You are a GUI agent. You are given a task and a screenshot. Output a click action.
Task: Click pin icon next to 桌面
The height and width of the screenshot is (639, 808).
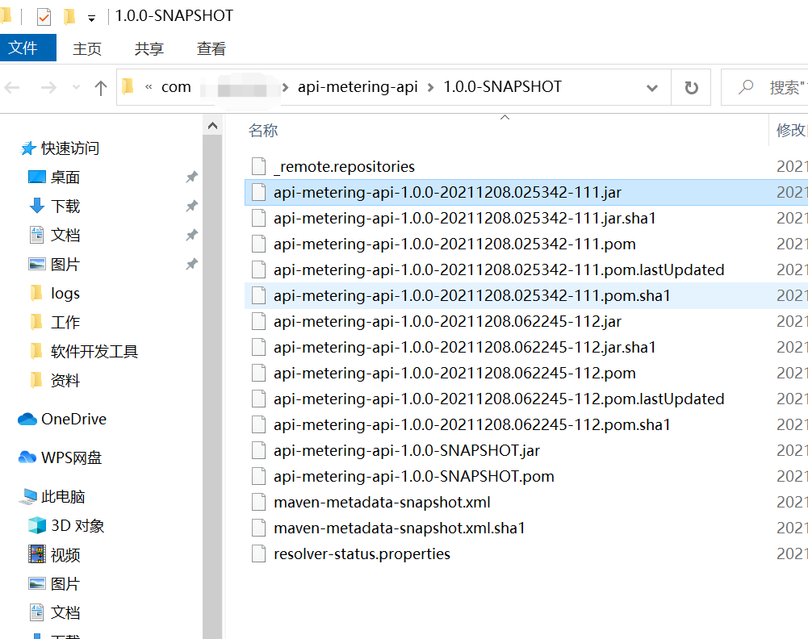point(191,177)
